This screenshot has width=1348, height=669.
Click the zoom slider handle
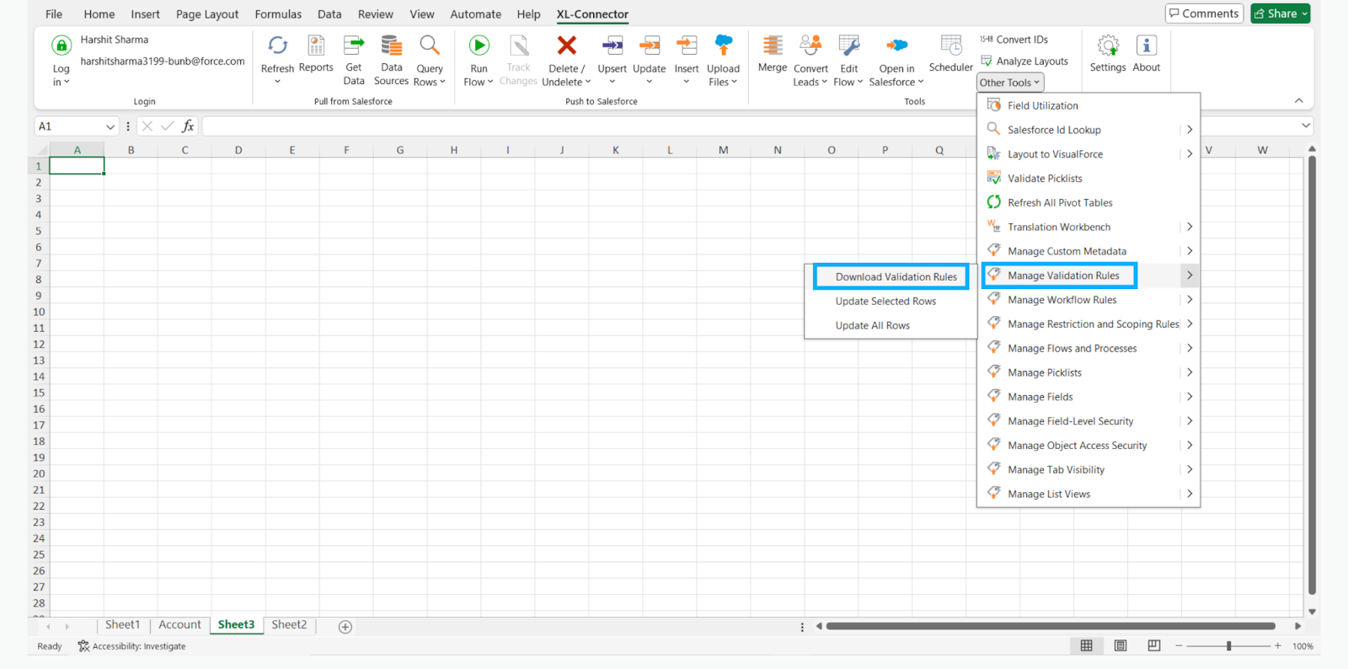[1229, 645]
